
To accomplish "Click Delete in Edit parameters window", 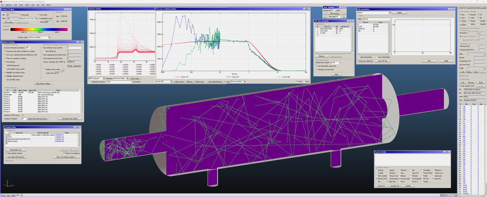I will (x=399, y=12).
